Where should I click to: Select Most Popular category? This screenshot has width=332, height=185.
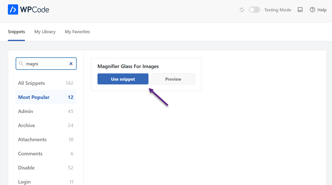coord(34,97)
